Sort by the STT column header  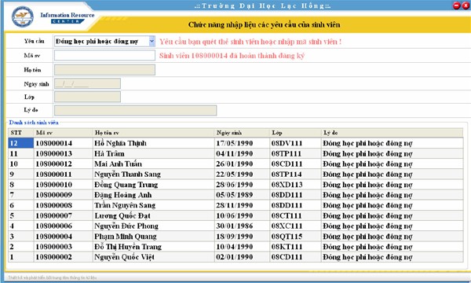coord(20,133)
